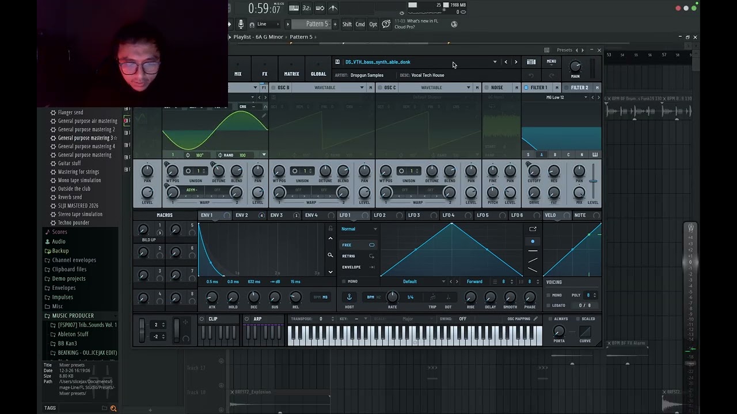Open OSC C WAVETABLE type dropdown

coord(469,87)
